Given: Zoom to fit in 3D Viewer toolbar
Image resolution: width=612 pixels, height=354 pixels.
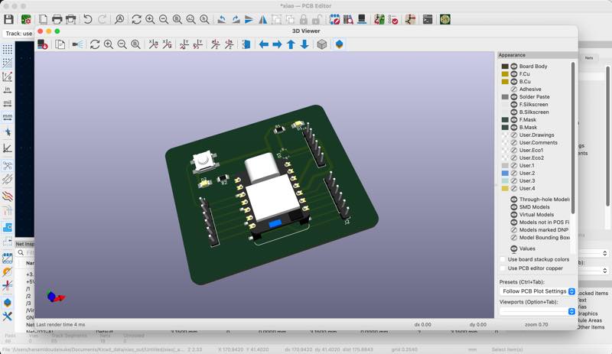Looking at the screenshot, I should click(135, 44).
